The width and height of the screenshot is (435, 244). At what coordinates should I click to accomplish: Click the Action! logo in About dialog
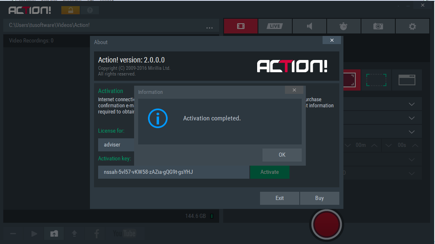[292, 66]
